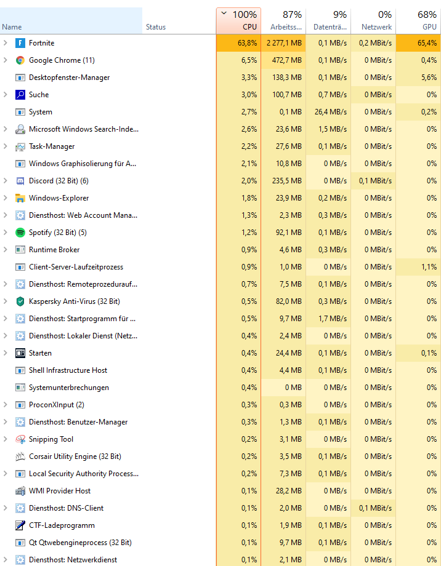Sort by the CPU column header
This screenshot has width=441, height=566.
[x=238, y=20]
